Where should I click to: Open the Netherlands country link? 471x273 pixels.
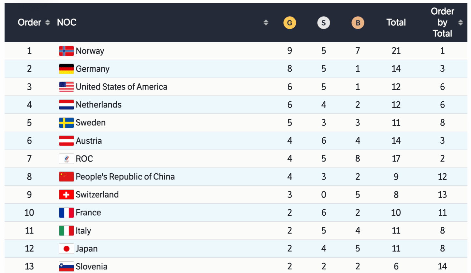pos(98,105)
